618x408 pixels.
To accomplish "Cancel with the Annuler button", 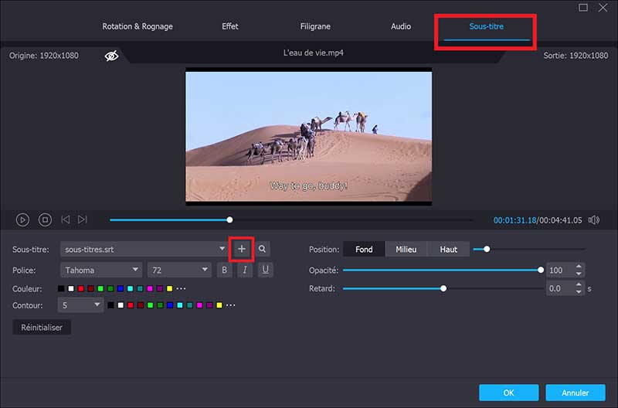I will pyautogui.click(x=576, y=393).
